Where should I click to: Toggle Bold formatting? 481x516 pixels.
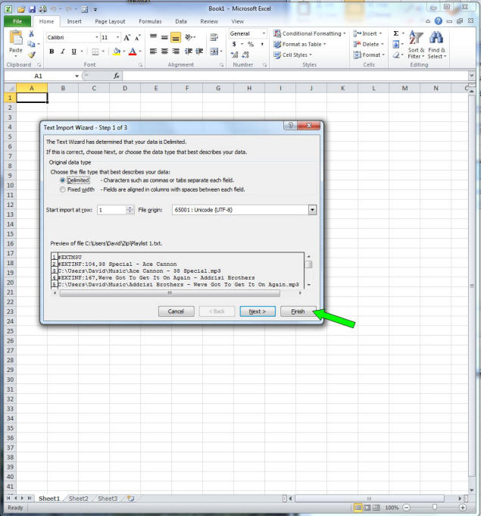coord(52,52)
